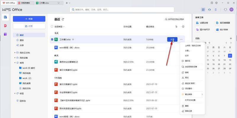Collapse the 常用 tree node
This screenshot has height=118, width=237.
click(x=15, y=63)
